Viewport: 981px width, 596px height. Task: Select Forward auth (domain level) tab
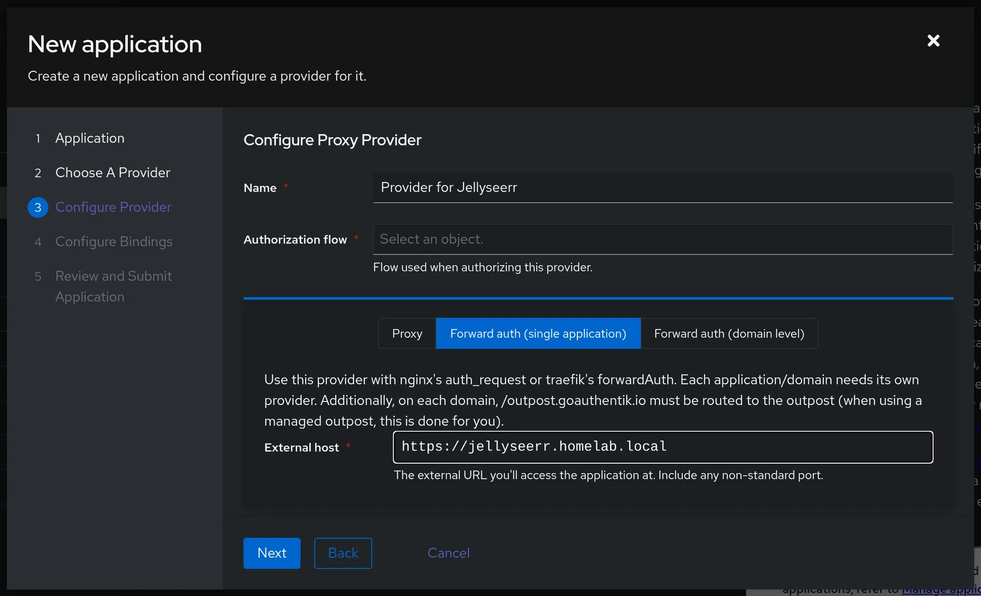click(729, 334)
